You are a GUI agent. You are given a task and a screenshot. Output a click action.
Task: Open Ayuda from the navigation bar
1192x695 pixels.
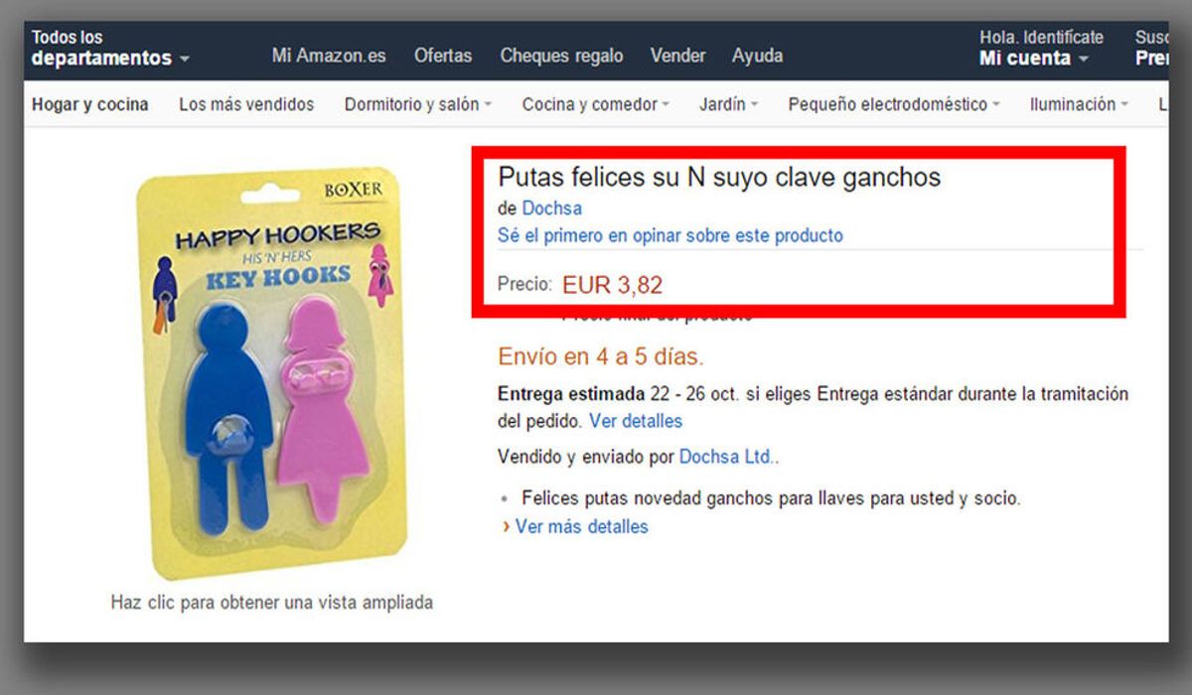coord(757,56)
